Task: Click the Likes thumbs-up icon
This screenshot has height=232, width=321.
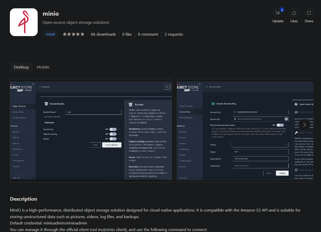Action: click(x=294, y=13)
